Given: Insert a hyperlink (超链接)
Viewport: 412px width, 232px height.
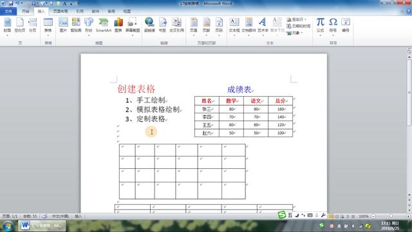Looking at the screenshot, I should (149, 26).
